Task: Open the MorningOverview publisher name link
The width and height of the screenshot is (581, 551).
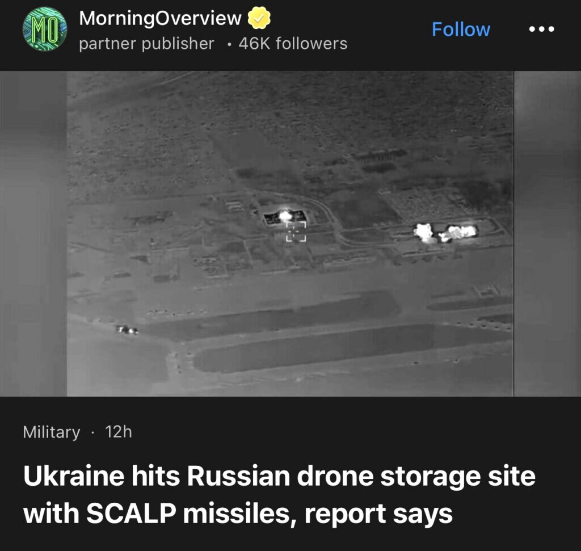Action: click(160, 18)
